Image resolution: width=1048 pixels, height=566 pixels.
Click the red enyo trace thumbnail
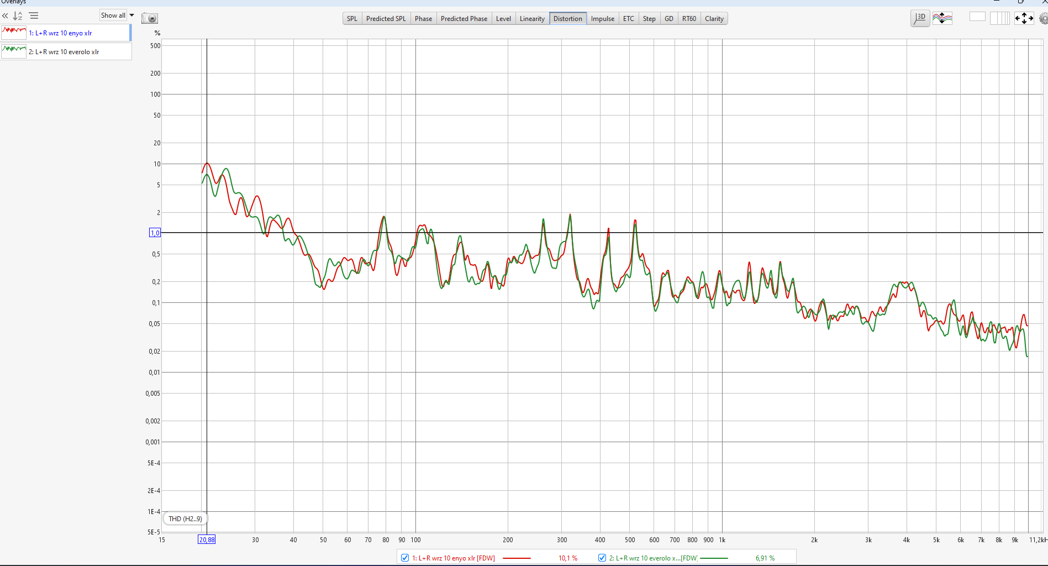coord(14,33)
